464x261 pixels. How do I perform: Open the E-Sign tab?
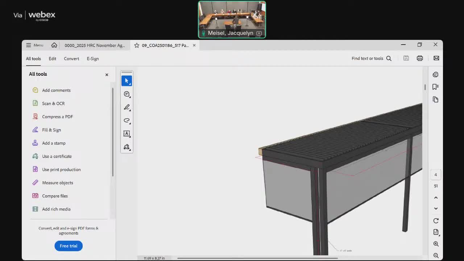tap(93, 59)
